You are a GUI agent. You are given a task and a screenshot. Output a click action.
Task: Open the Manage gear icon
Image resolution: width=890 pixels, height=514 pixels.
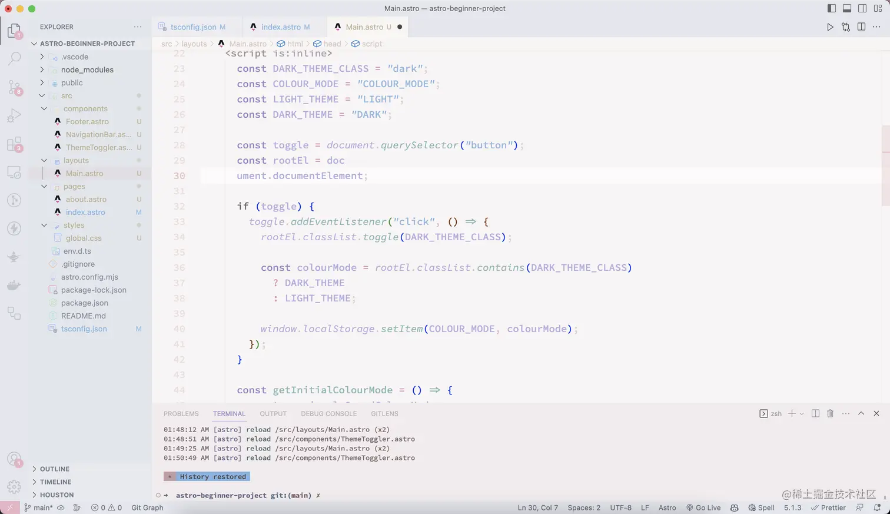point(14,487)
